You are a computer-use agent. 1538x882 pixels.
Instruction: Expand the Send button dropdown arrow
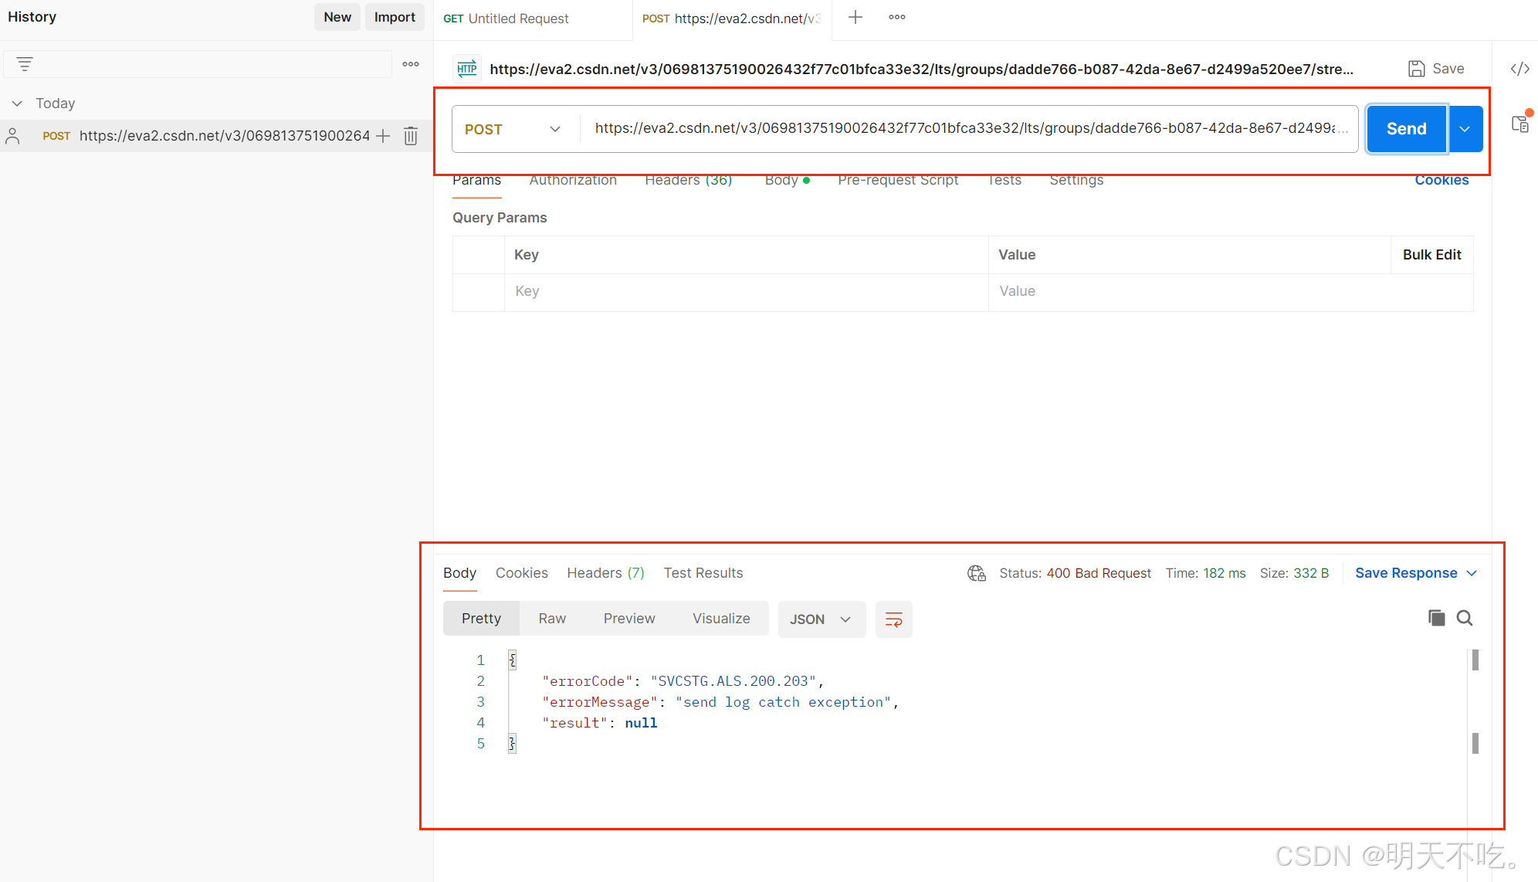pyautogui.click(x=1465, y=129)
